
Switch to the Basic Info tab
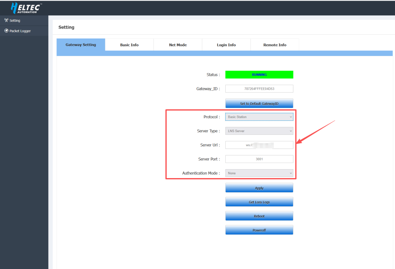point(129,45)
